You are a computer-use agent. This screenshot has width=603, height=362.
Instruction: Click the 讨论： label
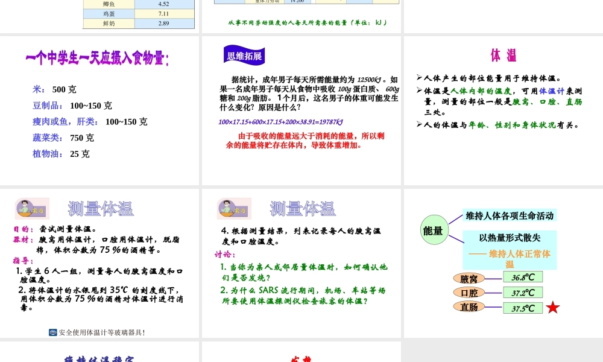(x=225, y=254)
